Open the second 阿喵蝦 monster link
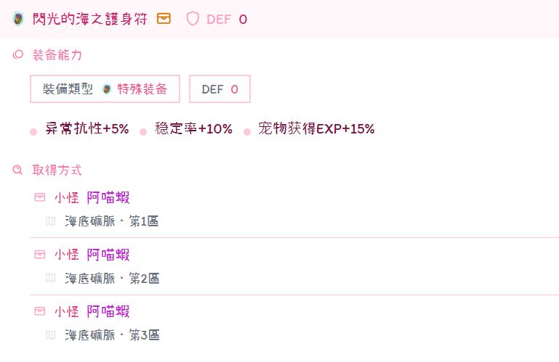The image size is (559, 362). [108, 255]
